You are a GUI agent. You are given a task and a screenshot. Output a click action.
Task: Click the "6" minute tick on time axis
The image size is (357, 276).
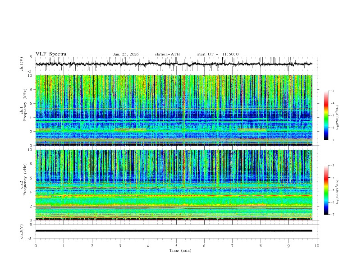[204, 246]
